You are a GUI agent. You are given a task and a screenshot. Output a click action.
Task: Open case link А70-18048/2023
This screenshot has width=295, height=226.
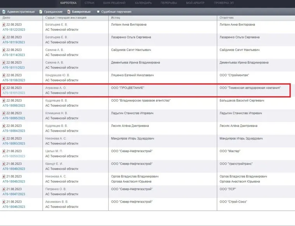(x=14, y=181)
